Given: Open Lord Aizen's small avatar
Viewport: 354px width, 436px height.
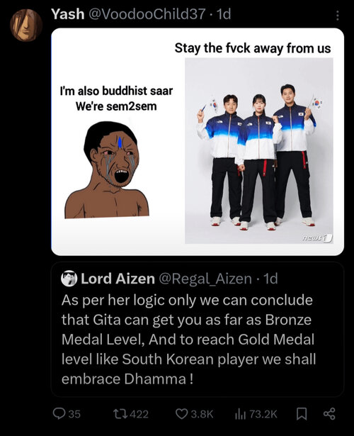Looking at the screenshot, I should tap(69, 279).
